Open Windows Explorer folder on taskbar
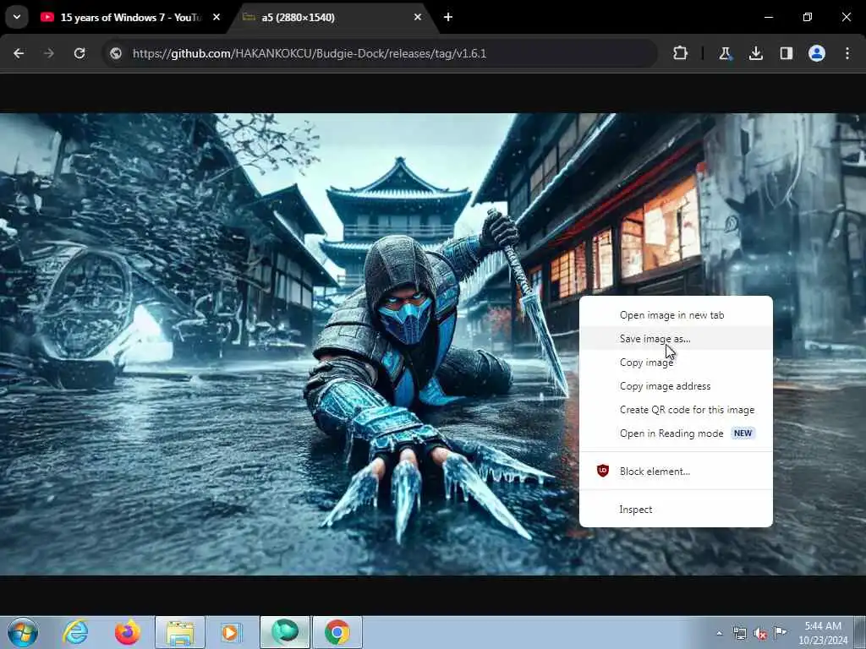This screenshot has width=866, height=649. [x=180, y=632]
